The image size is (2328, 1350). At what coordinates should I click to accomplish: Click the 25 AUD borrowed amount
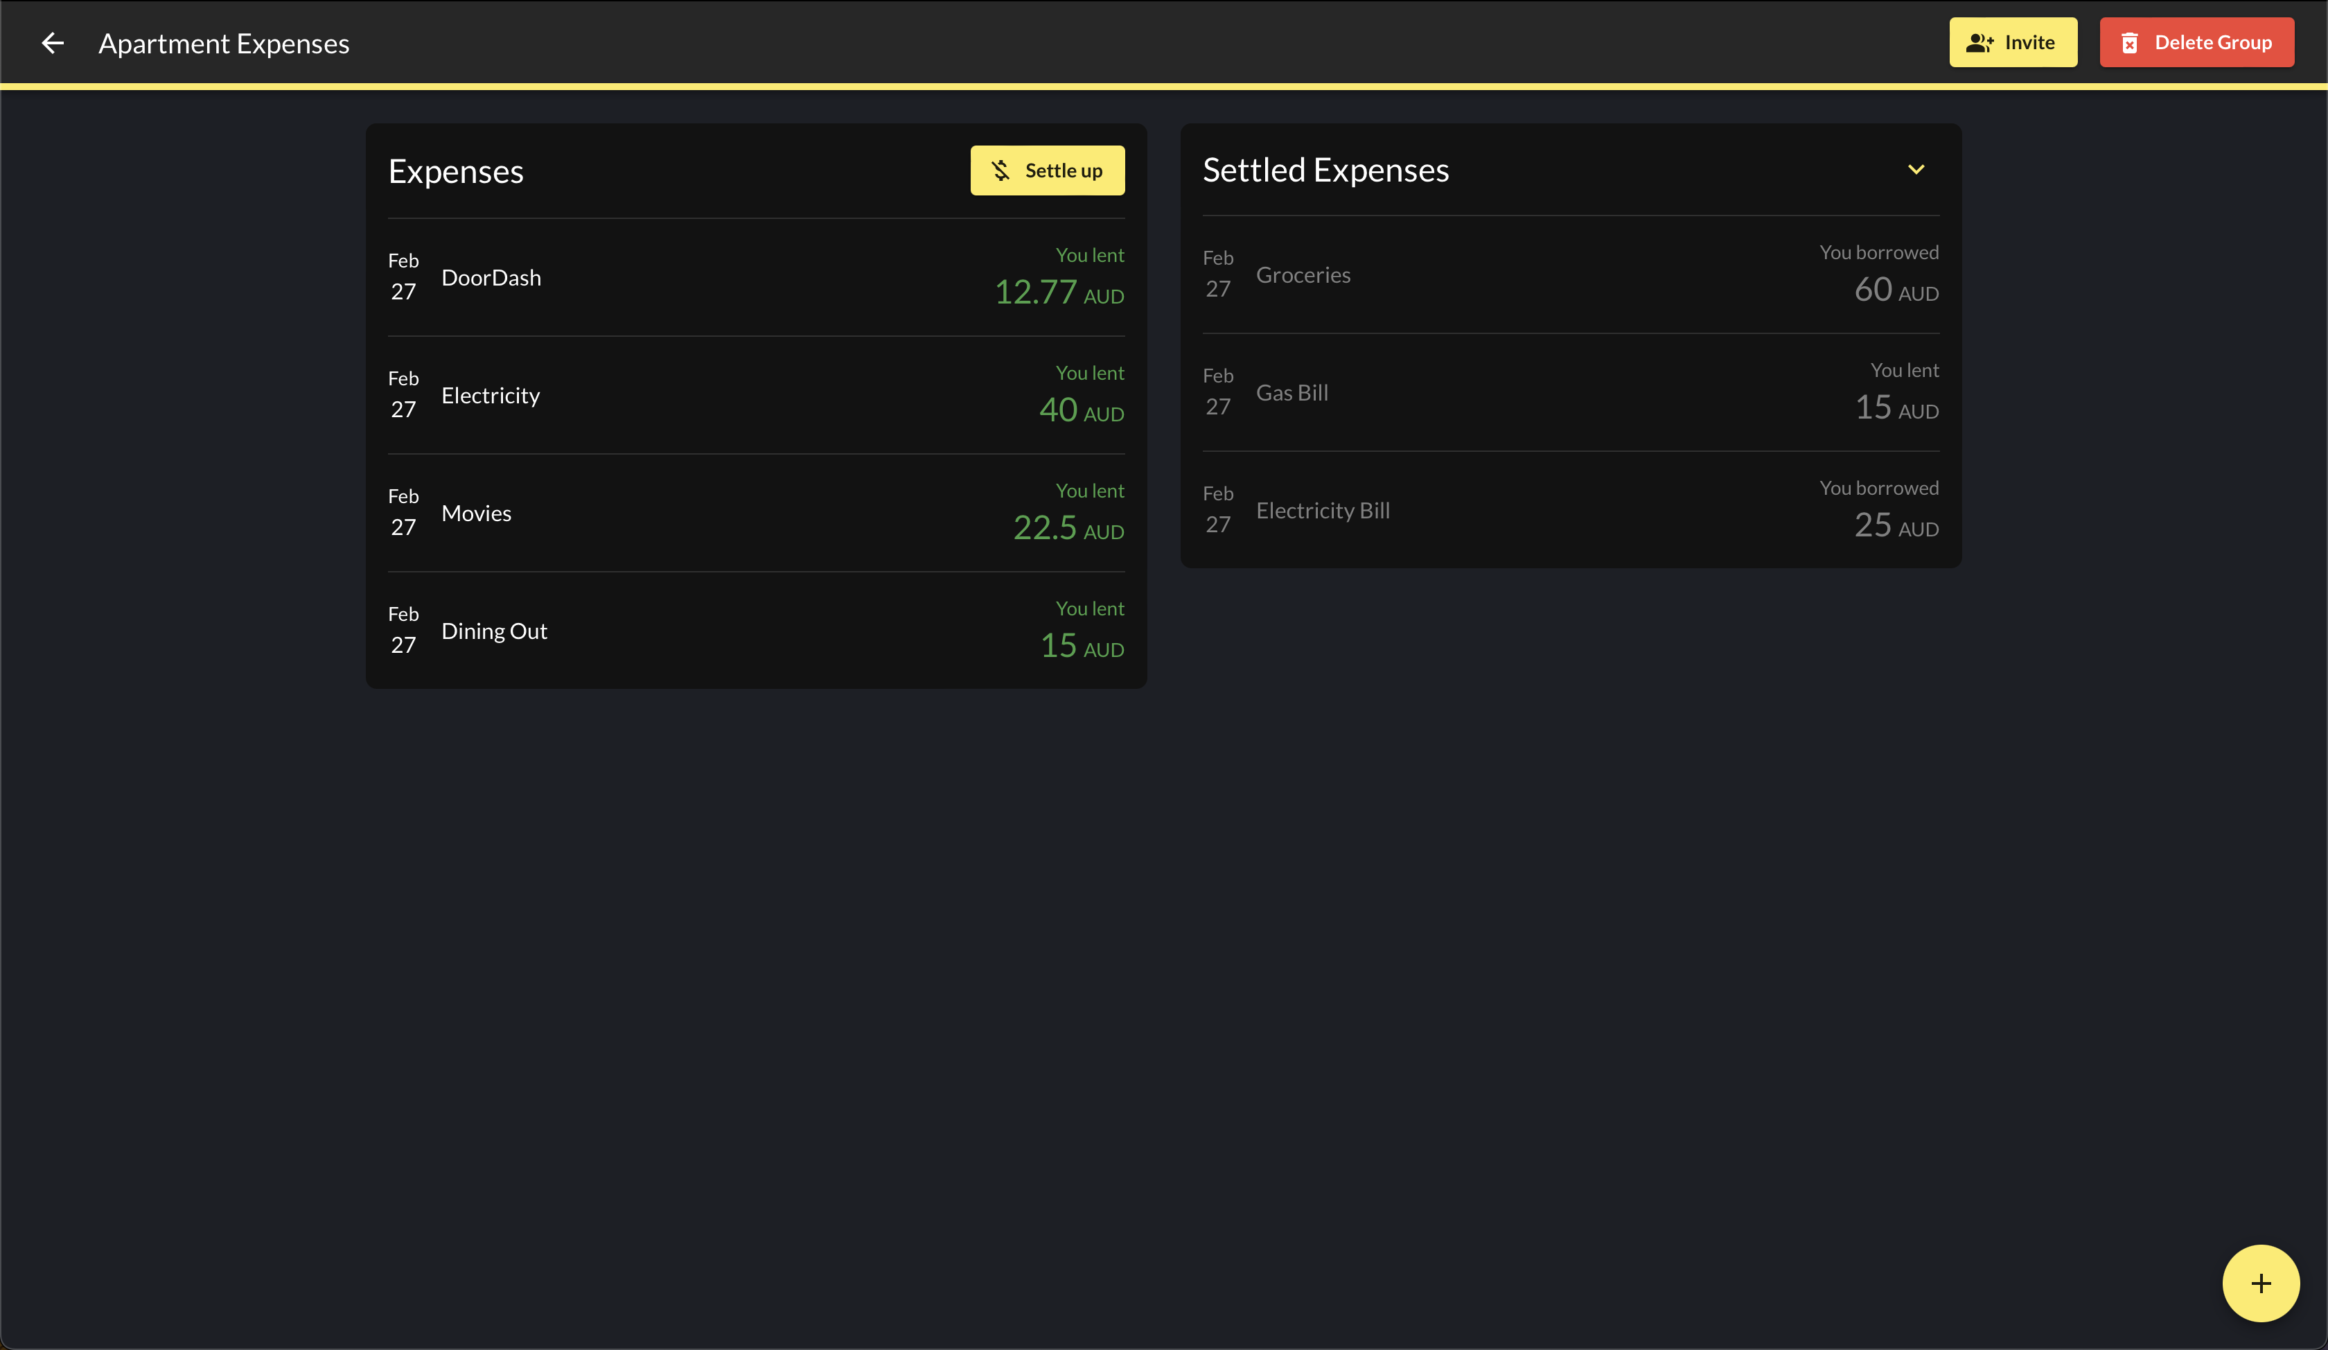point(1896,526)
